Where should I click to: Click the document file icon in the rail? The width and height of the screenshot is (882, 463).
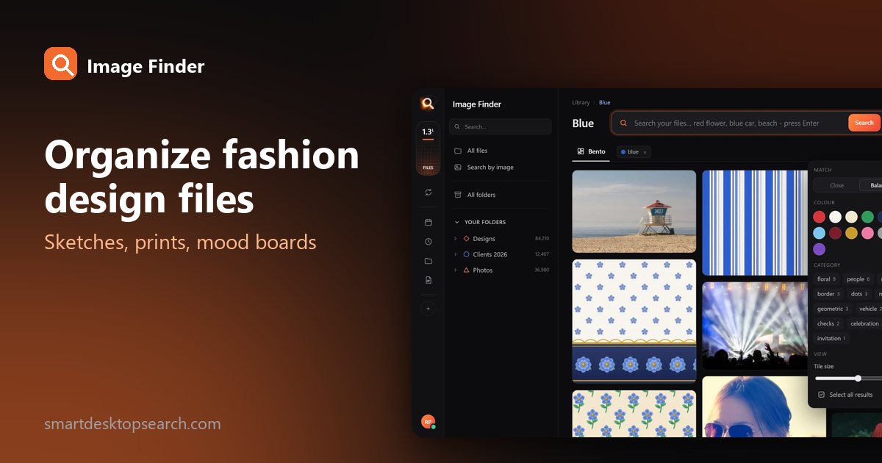[428, 280]
